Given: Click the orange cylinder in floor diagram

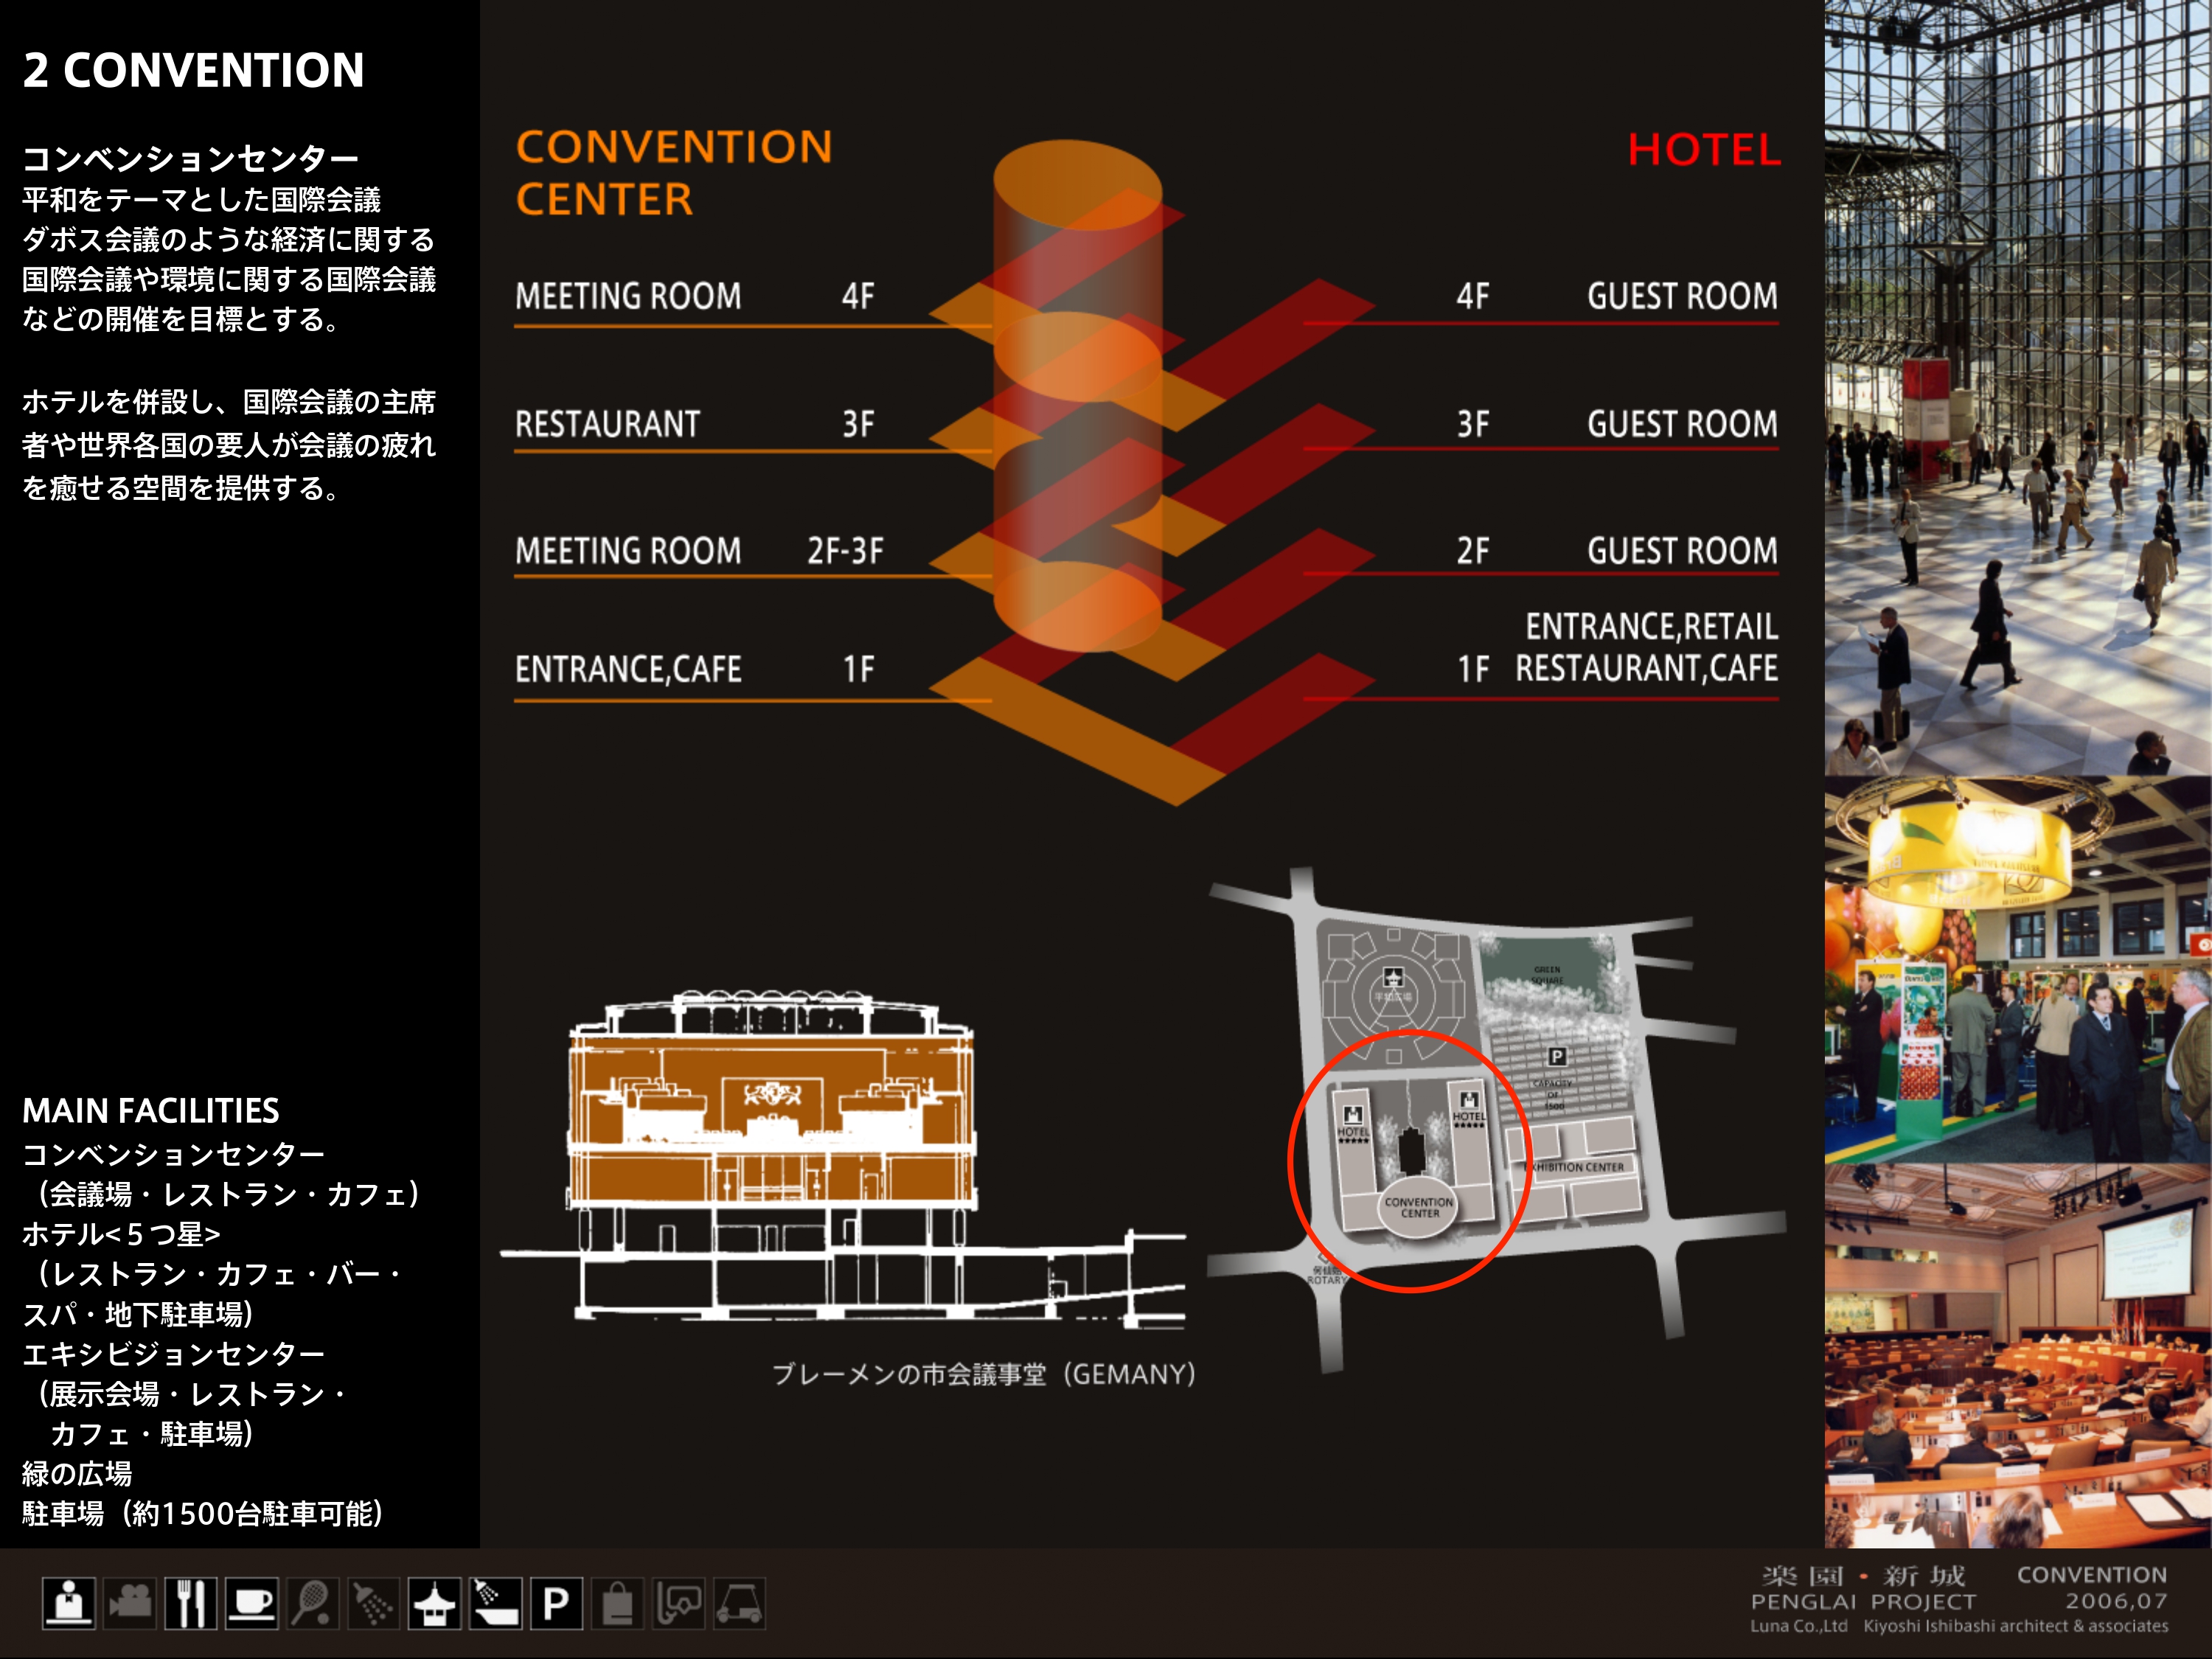Looking at the screenshot, I should point(1077,396).
